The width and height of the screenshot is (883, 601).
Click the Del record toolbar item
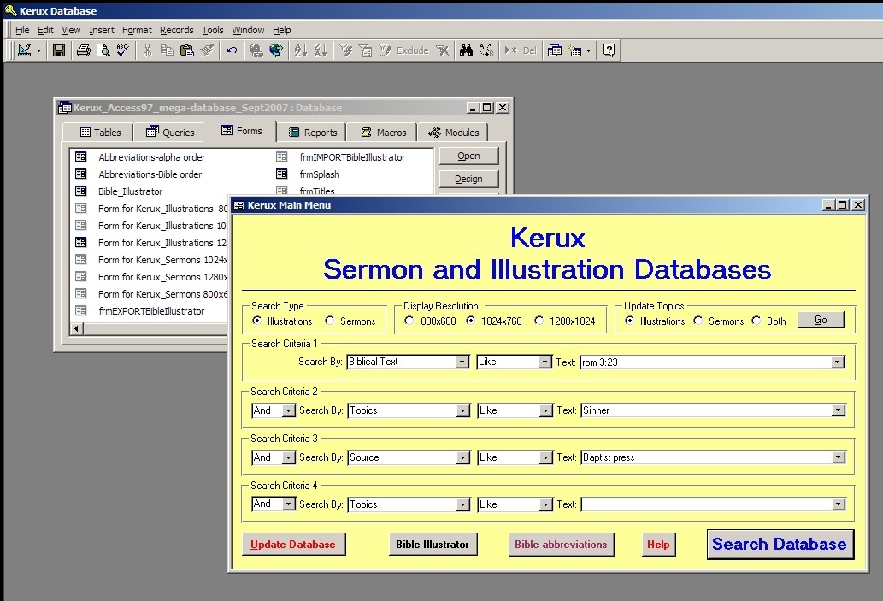point(529,50)
